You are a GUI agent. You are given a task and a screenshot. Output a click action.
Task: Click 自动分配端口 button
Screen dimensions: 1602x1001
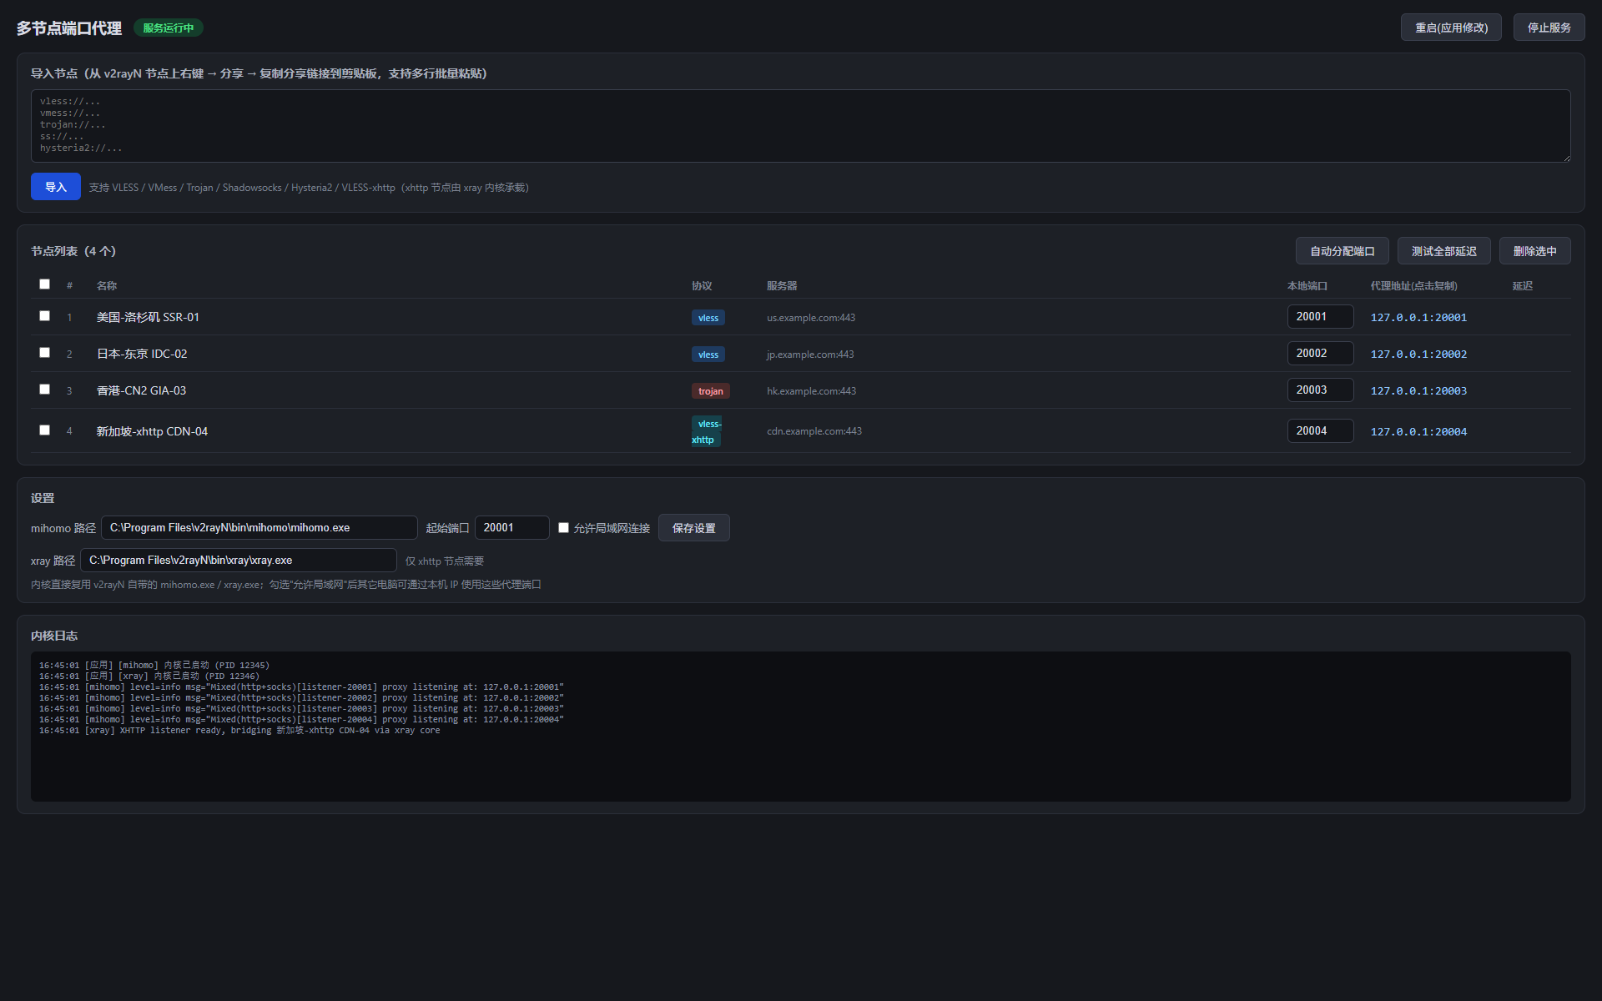1343,251
